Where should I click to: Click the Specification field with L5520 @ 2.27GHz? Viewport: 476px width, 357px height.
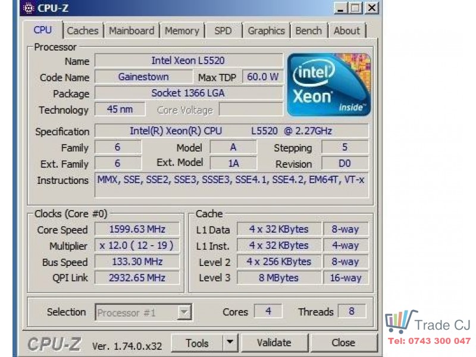(x=231, y=131)
